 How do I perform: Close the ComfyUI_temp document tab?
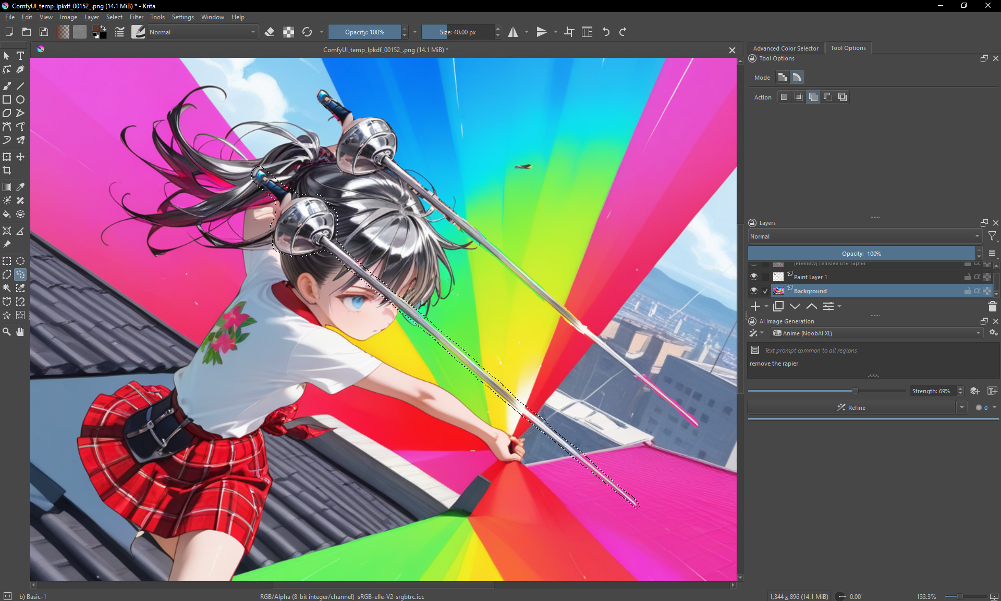[732, 50]
